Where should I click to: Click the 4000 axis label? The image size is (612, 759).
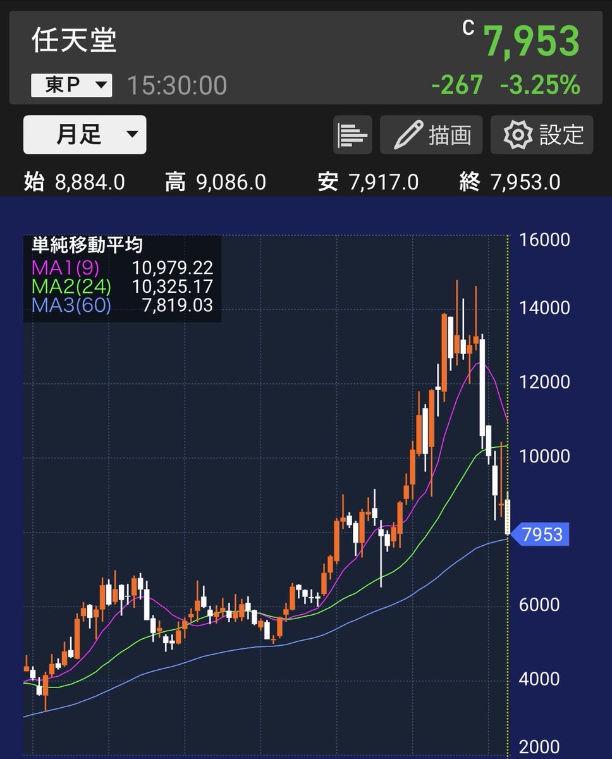539,679
